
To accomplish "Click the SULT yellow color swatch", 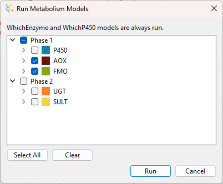I will (45, 102).
